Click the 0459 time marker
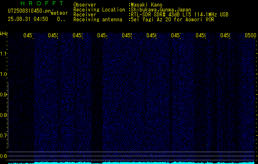258x164 pixels. 225,35
